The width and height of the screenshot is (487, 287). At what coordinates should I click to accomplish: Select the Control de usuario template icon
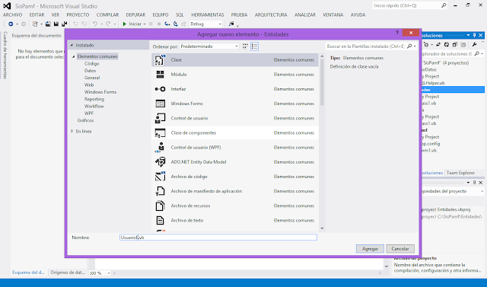point(160,118)
